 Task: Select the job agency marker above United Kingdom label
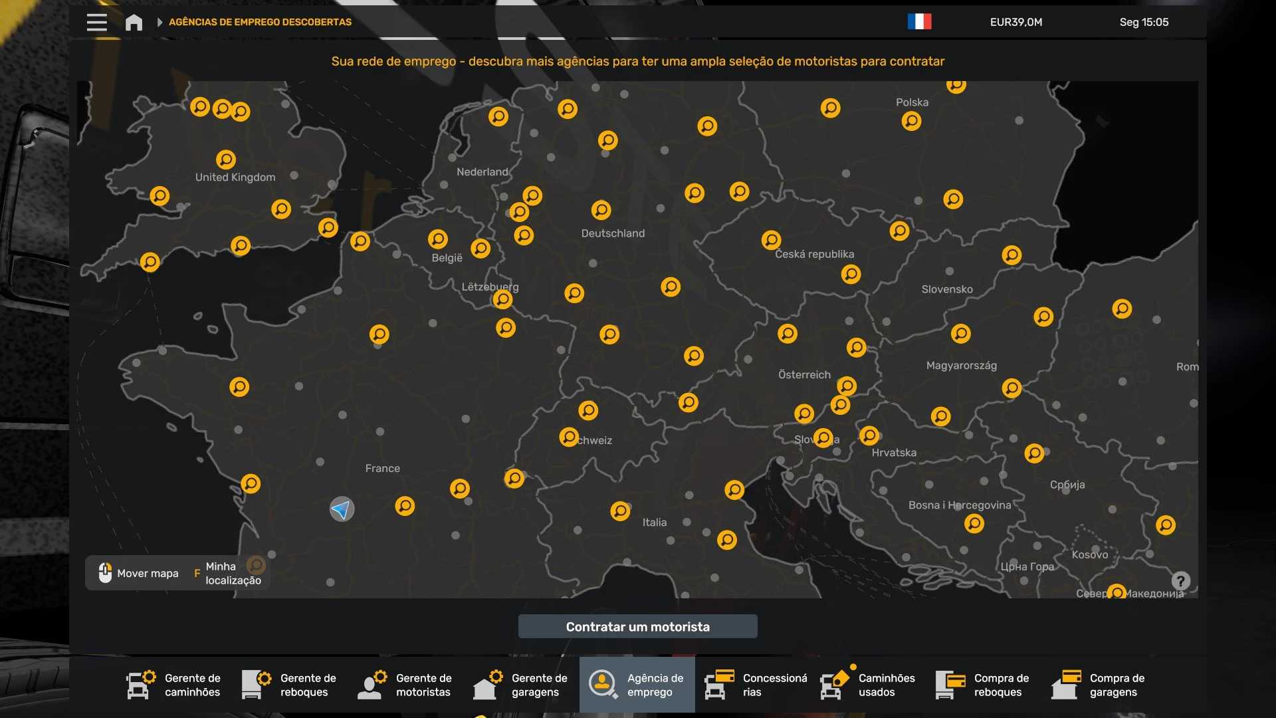tap(226, 160)
